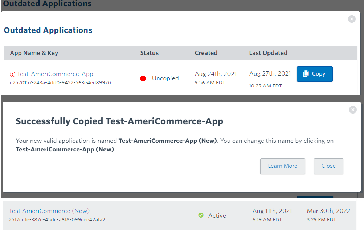The height and width of the screenshot is (231, 364).
Task: Click the Successfully Copied Test-AmeriCommerce-App heading
Action: pyautogui.click(x=119, y=121)
